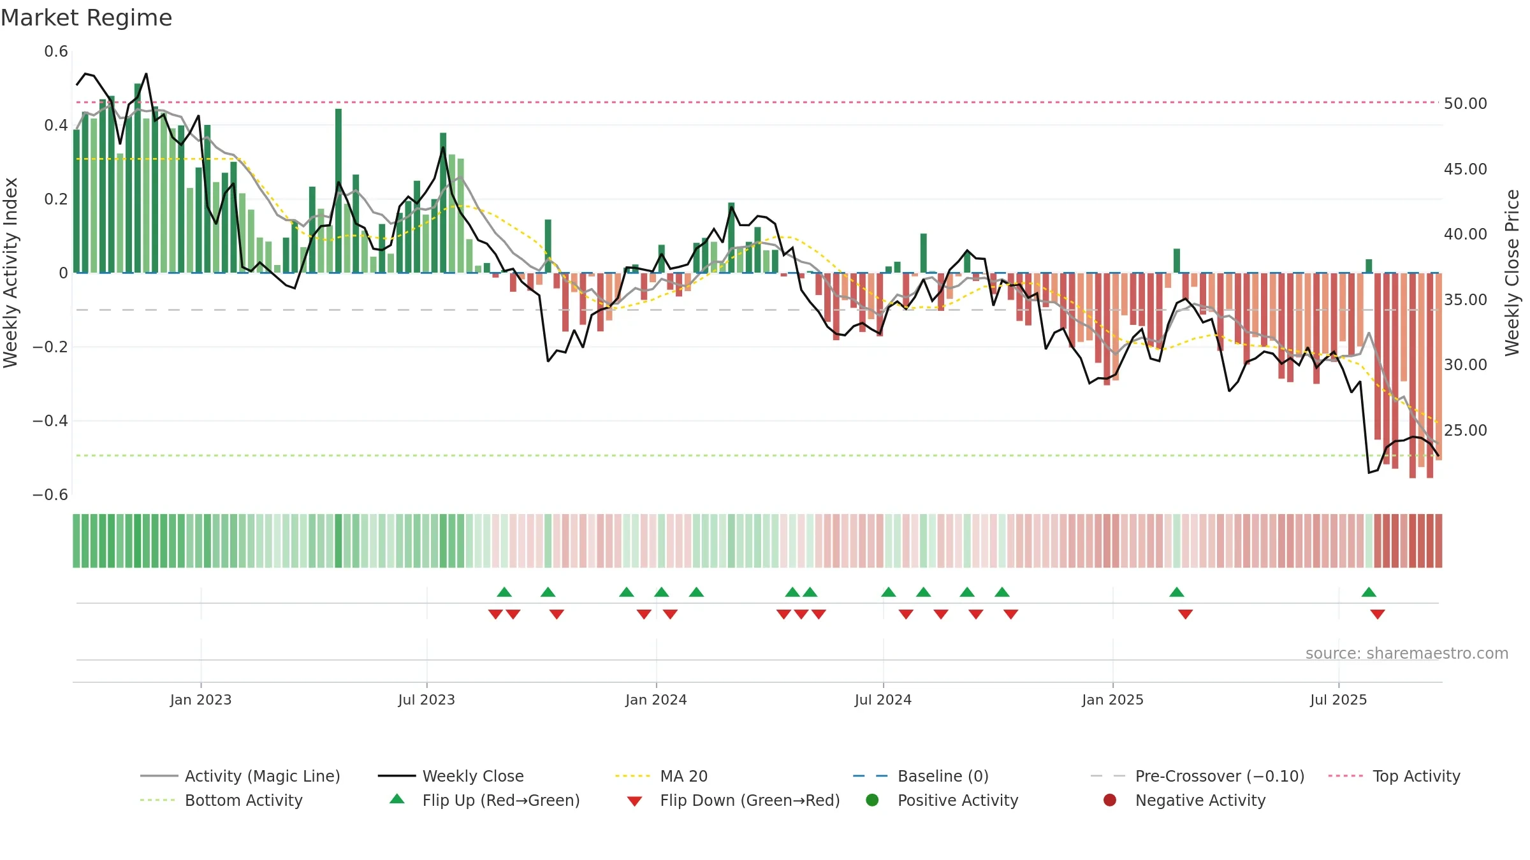This screenshot has width=1530, height=860.
Task: Click the Jan 2025 axis label
Action: [1112, 699]
